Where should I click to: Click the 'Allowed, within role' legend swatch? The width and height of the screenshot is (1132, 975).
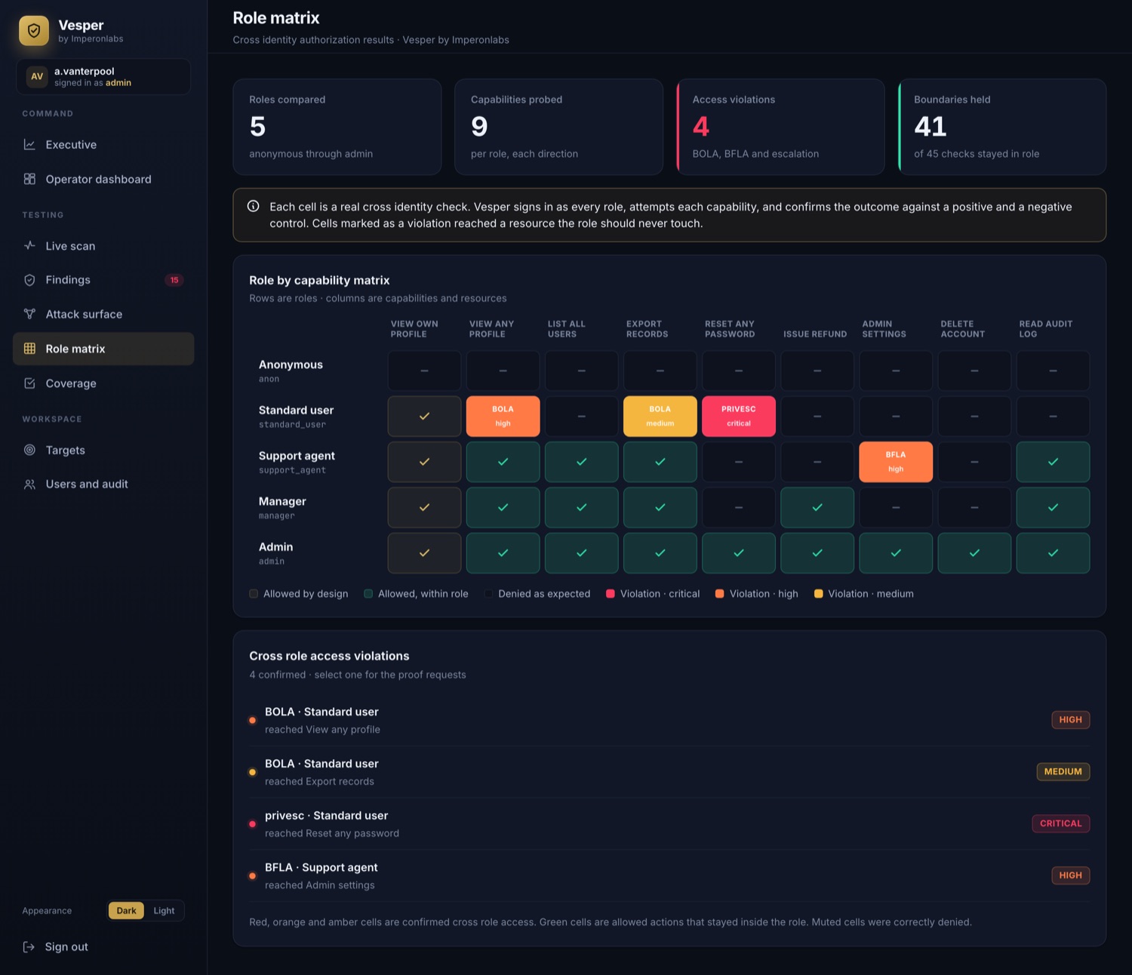pos(368,594)
